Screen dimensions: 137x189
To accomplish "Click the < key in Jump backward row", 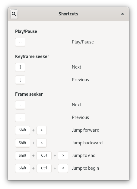I will (x=42, y=143).
